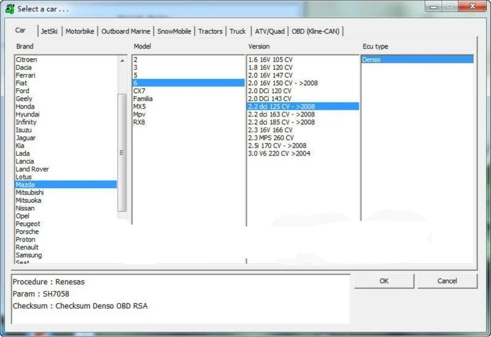Viewport: 491px width, 337px height.
Task: Select Infinity brand
Action: (66, 122)
